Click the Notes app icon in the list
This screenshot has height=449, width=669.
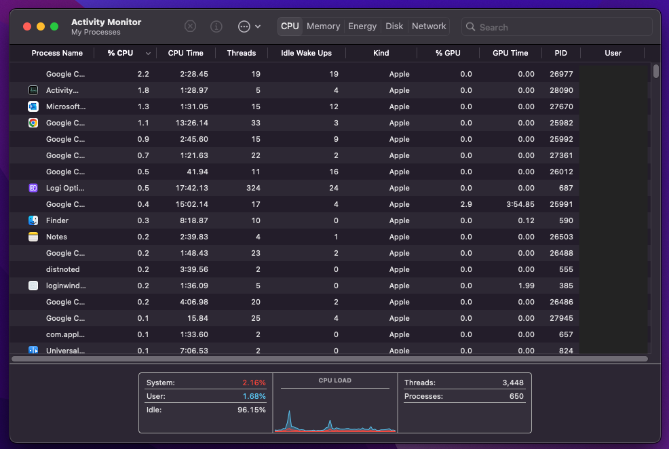33,237
